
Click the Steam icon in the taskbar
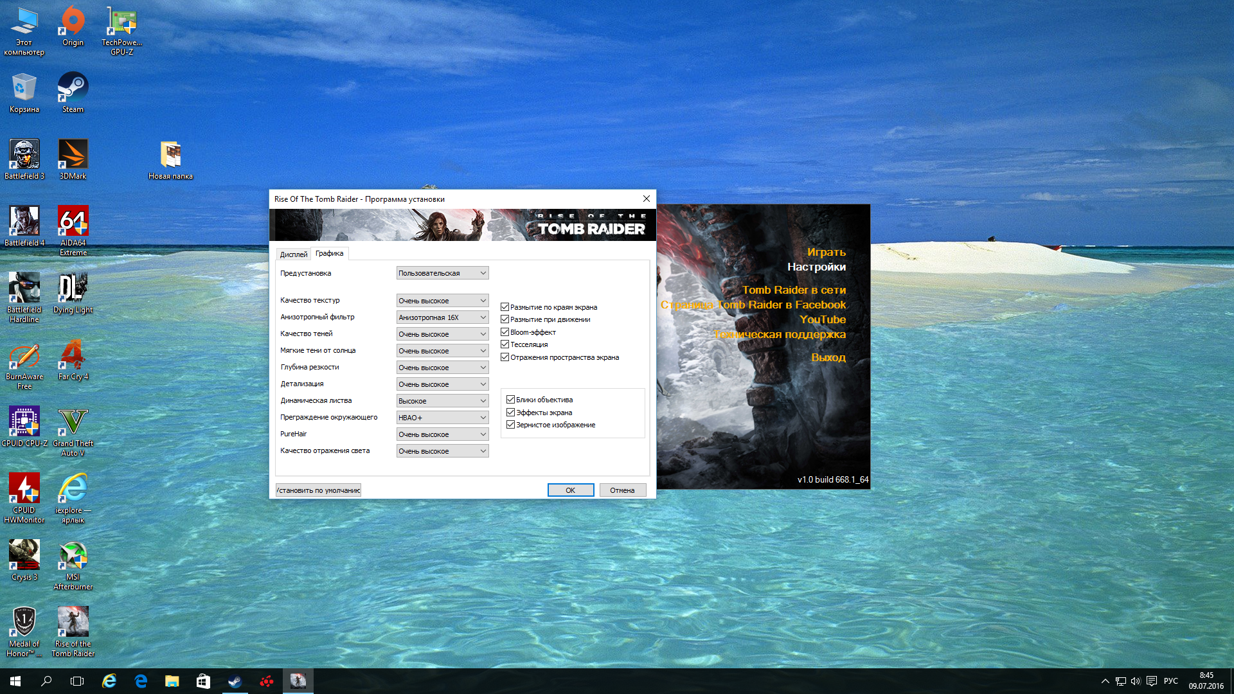(x=235, y=681)
